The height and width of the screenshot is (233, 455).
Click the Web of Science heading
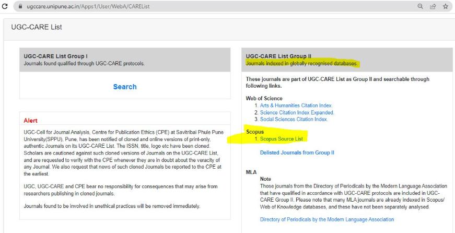(x=264, y=98)
